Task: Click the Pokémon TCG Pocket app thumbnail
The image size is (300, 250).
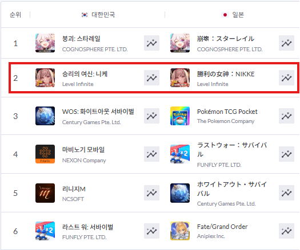Action: point(180,116)
